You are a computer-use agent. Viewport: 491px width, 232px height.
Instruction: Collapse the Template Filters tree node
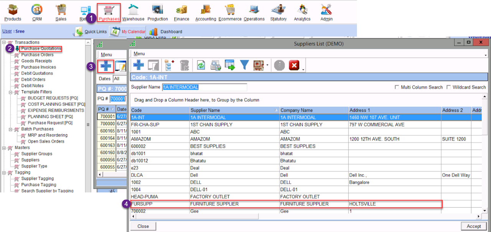pyautogui.click(x=11, y=92)
